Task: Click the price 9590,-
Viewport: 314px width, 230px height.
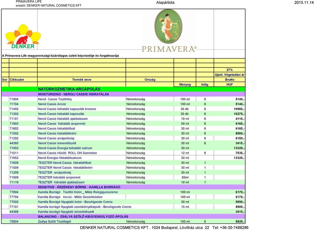Action: coord(240,202)
